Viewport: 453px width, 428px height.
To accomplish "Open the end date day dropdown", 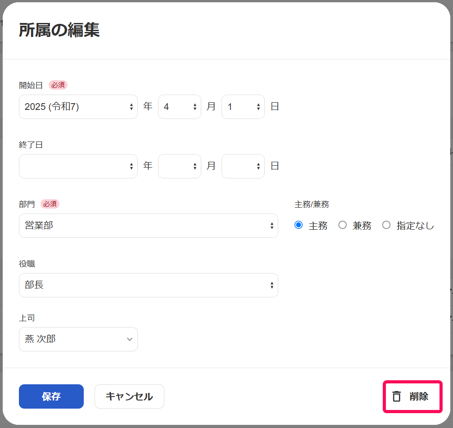I will [x=243, y=166].
